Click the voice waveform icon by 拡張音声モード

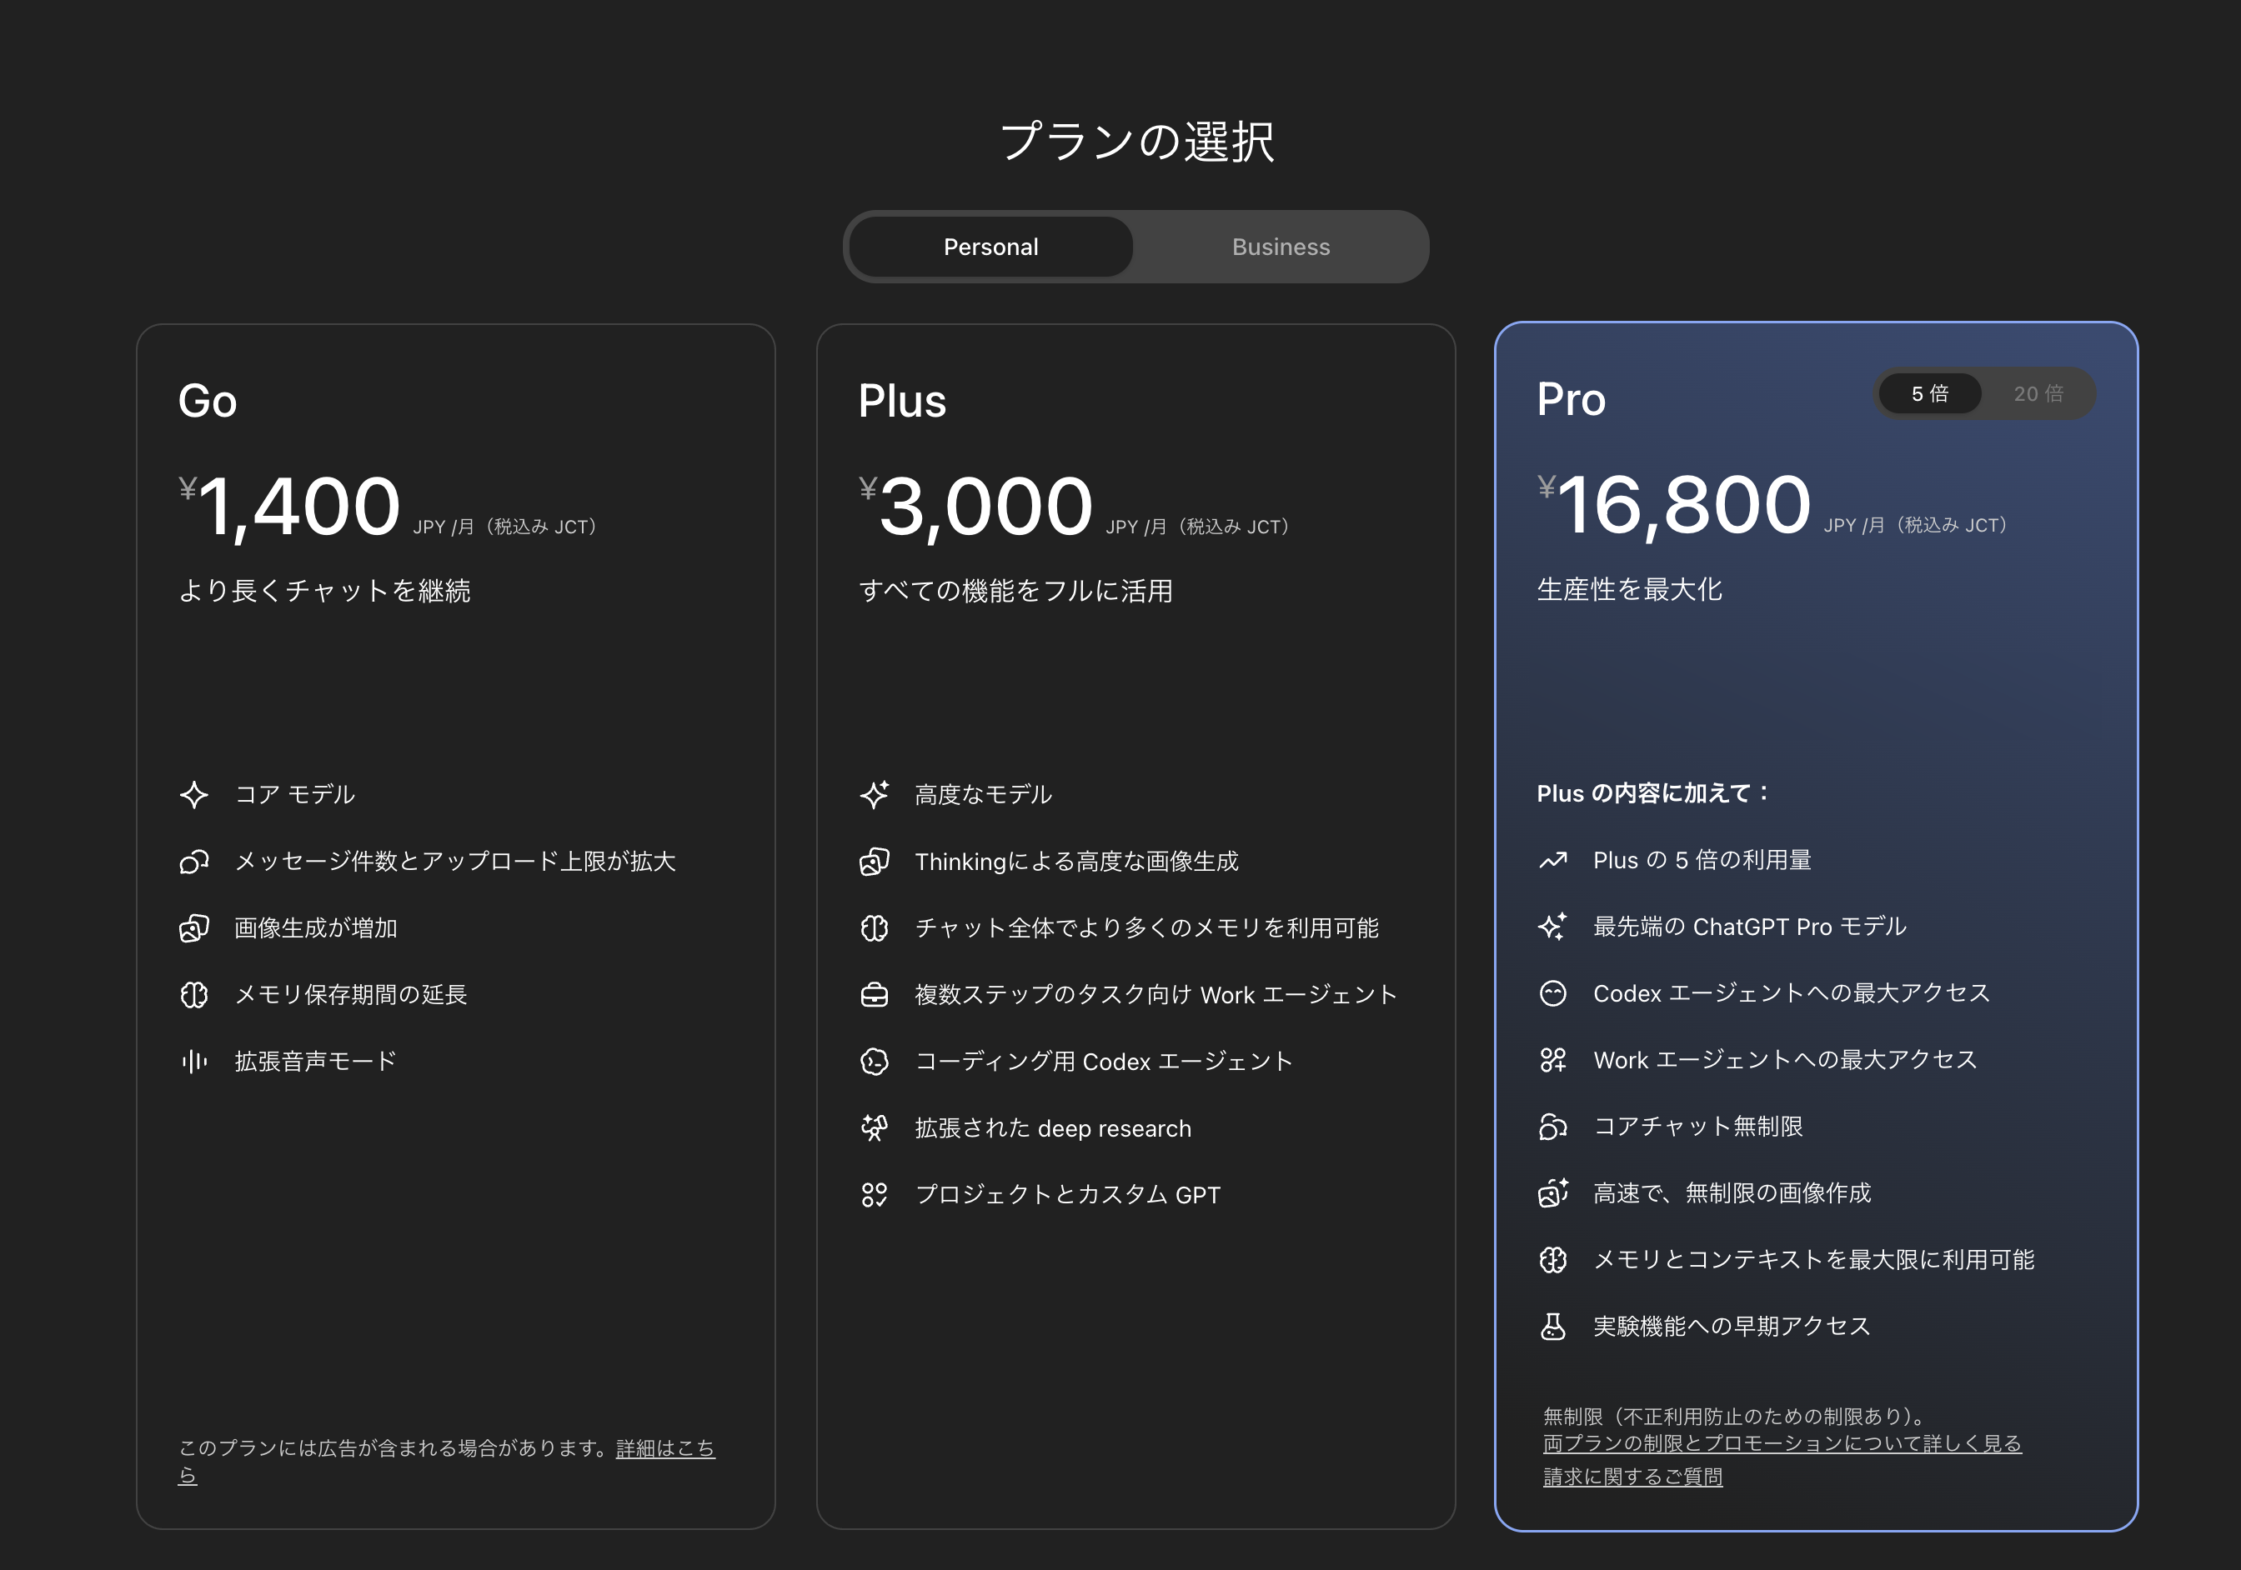pos(194,1061)
